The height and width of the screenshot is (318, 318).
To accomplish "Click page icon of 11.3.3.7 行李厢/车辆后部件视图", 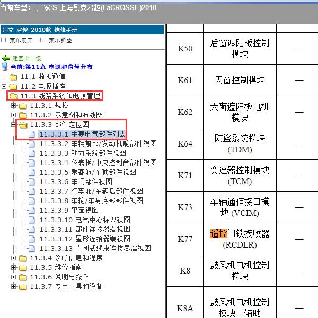I will click(31, 191).
